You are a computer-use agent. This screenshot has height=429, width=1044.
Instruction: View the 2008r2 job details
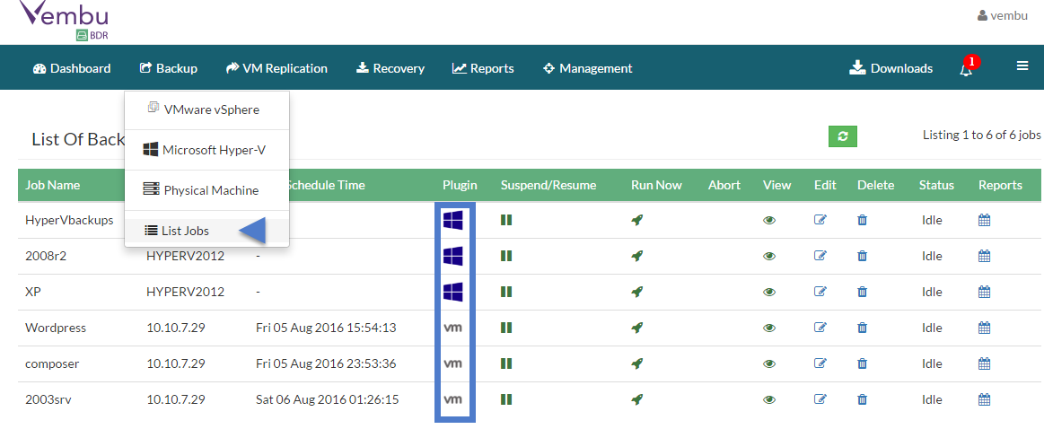point(769,256)
